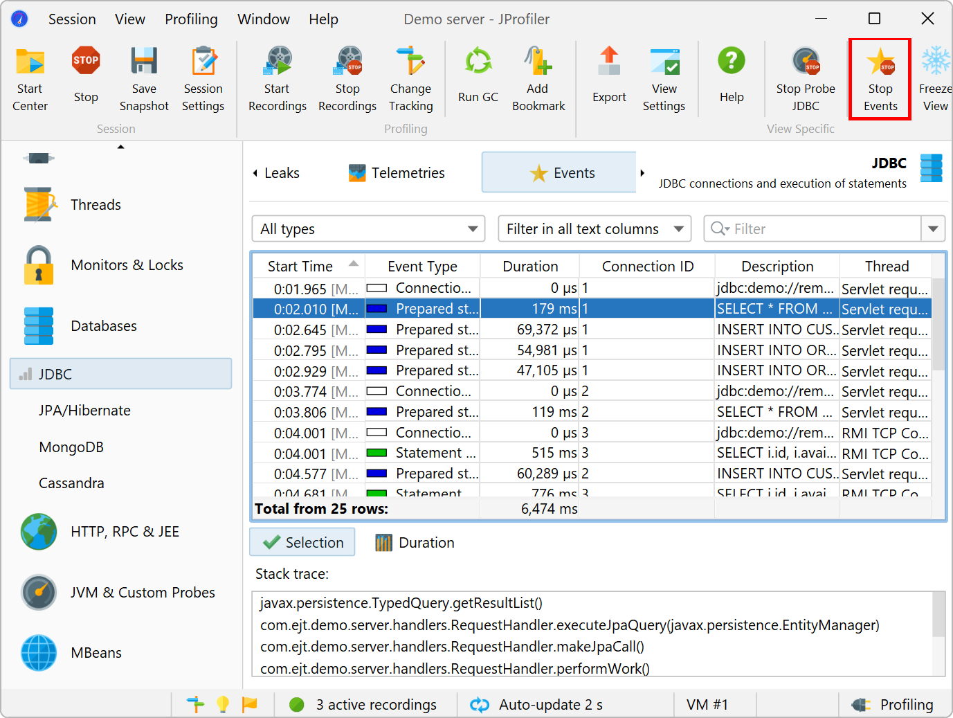Viewport: 953px width, 718px height.
Task: Select JPA/Hibernate in the sidebar
Action: (84, 411)
